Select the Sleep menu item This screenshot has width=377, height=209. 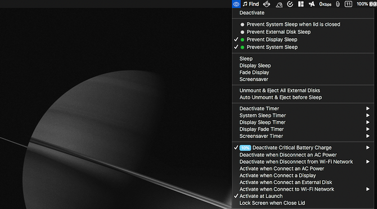tap(303, 59)
